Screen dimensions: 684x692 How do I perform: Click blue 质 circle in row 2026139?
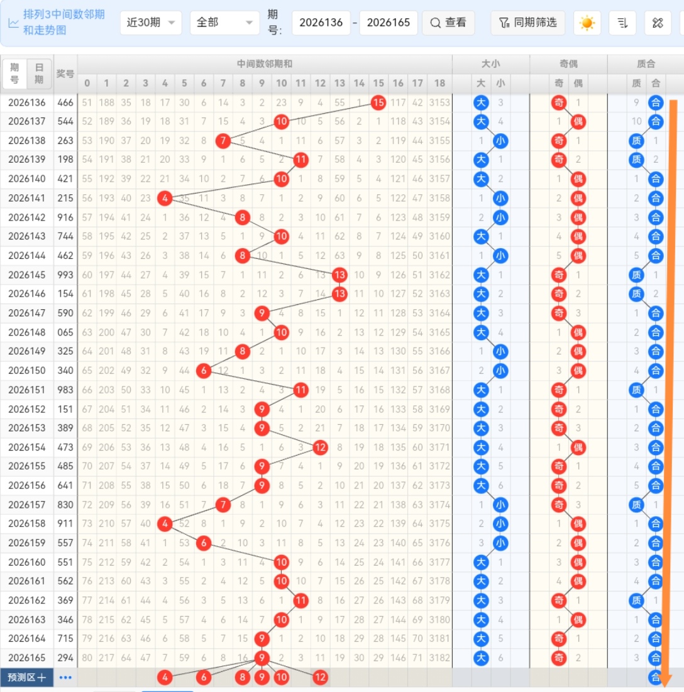point(636,160)
